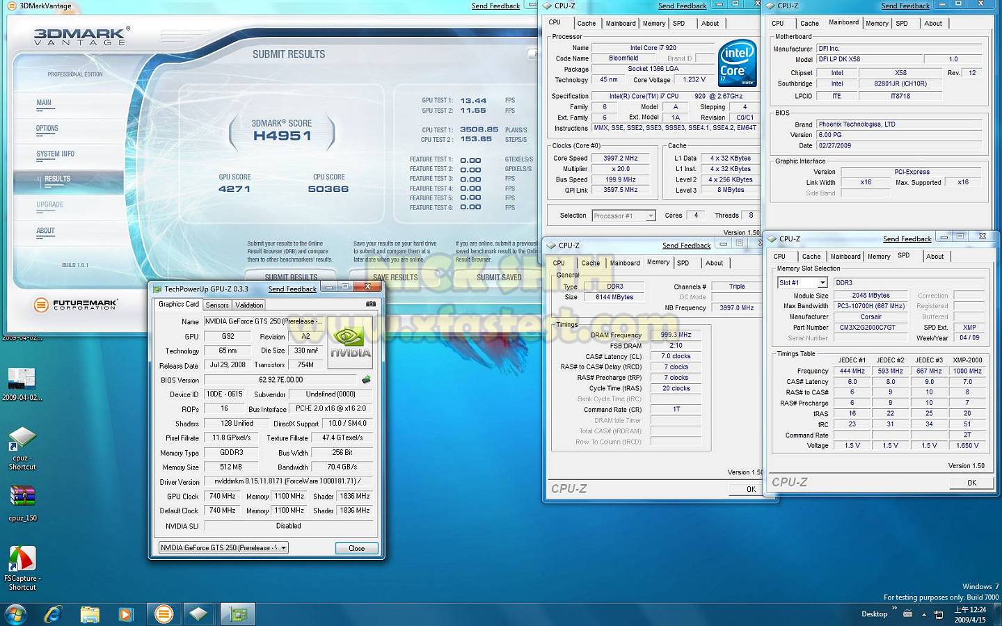Screen dimensions: 1002x626
Task: Click Close button in GPU-Z
Action: 356,548
